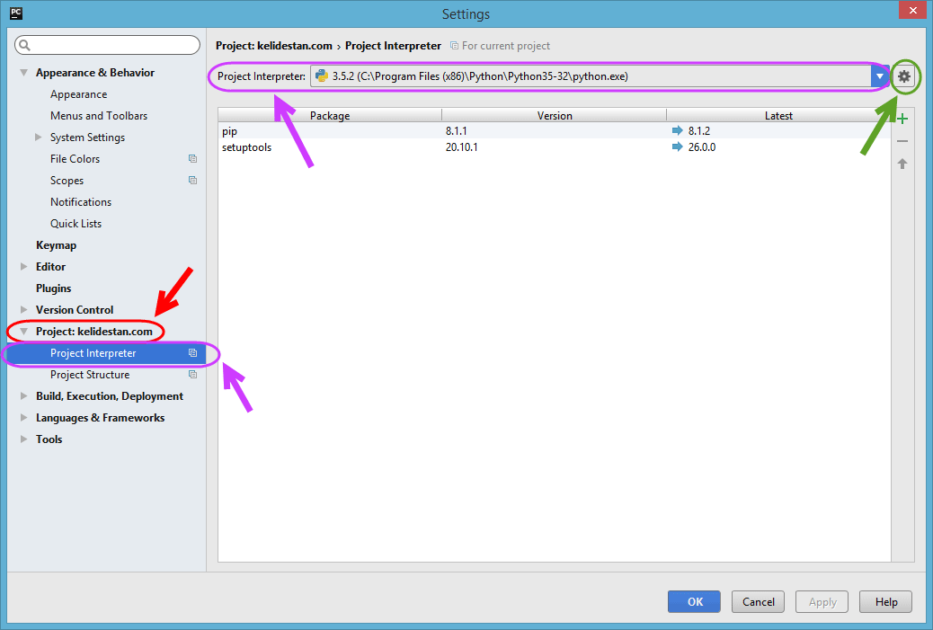The image size is (933, 630).
Task: Click the search magnifier icon
Action: click(24, 45)
